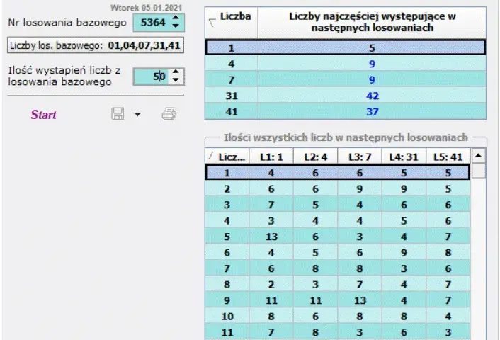Click the Licz... column header in lower table

(227, 157)
